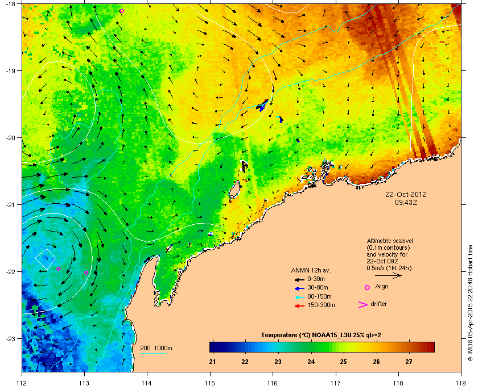Click the '200 1000m' bathymetry label
Image resolution: width=478 pixels, height=386 pixels.
[x=156, y=349]
